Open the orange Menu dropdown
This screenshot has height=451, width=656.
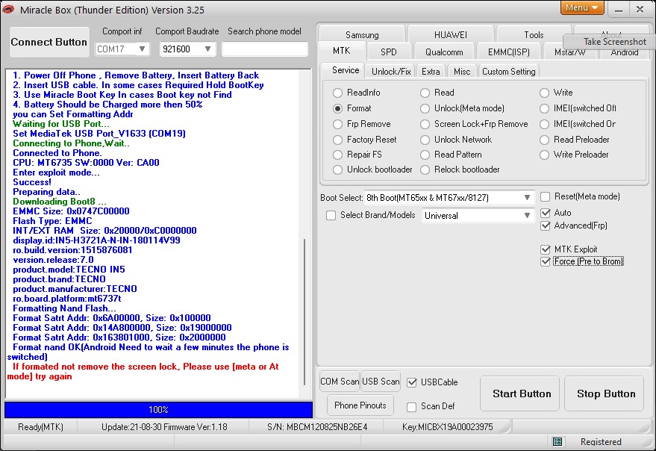pos(582,7)
